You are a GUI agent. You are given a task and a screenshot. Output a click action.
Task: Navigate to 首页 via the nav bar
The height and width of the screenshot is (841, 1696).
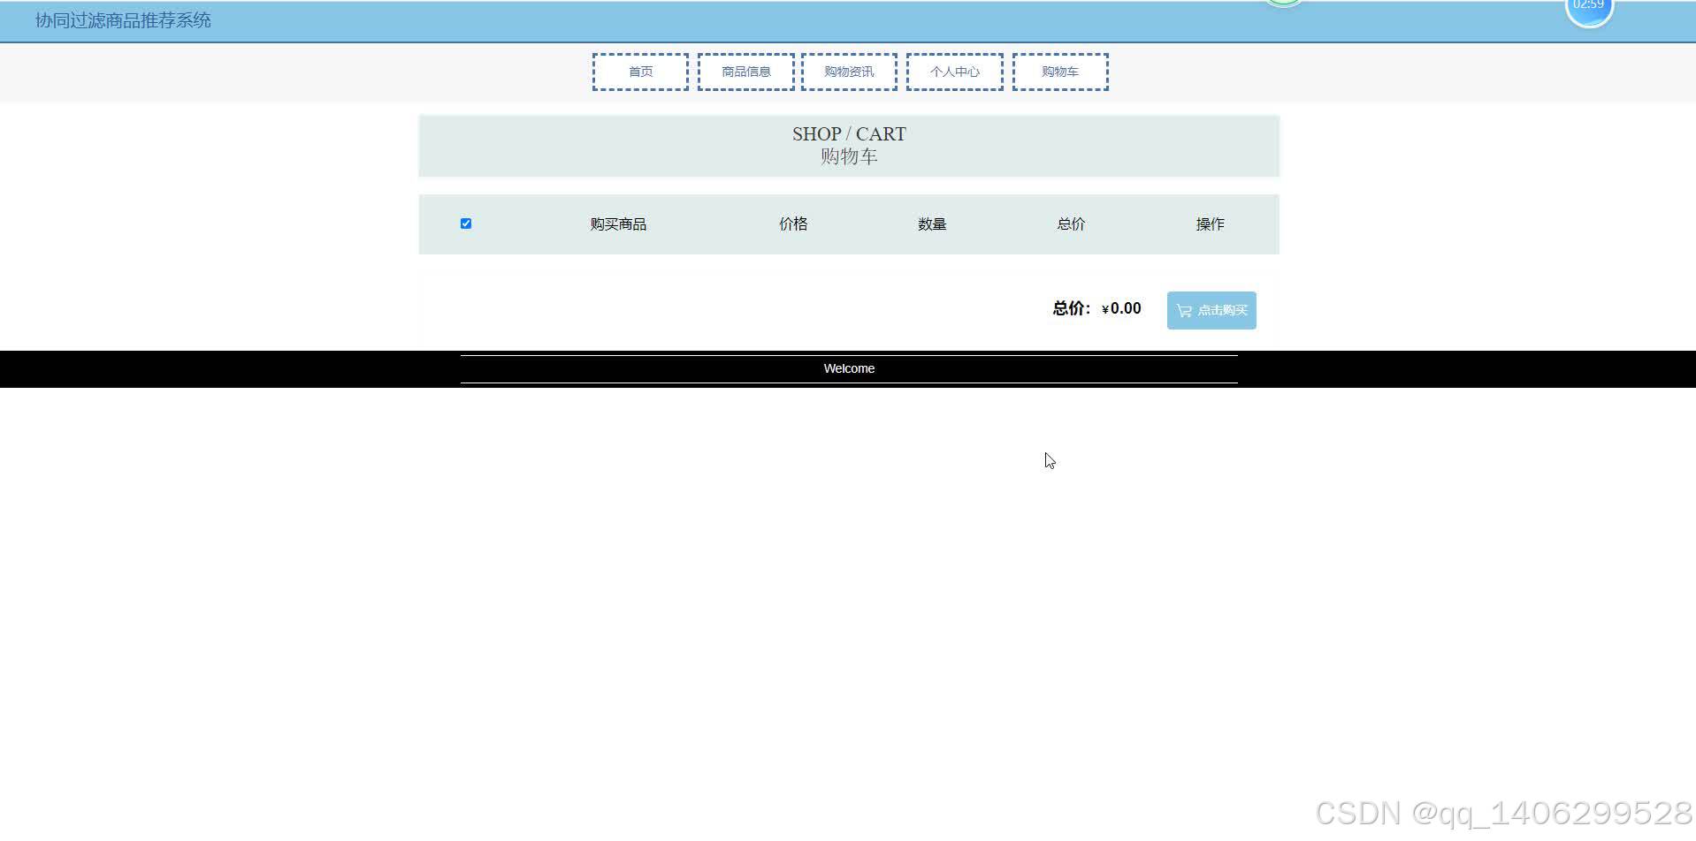point(639,72)
